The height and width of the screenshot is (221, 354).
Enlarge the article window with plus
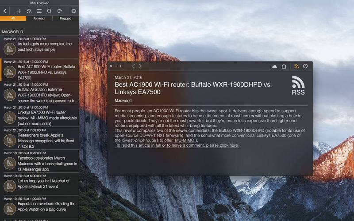point(121,66)
